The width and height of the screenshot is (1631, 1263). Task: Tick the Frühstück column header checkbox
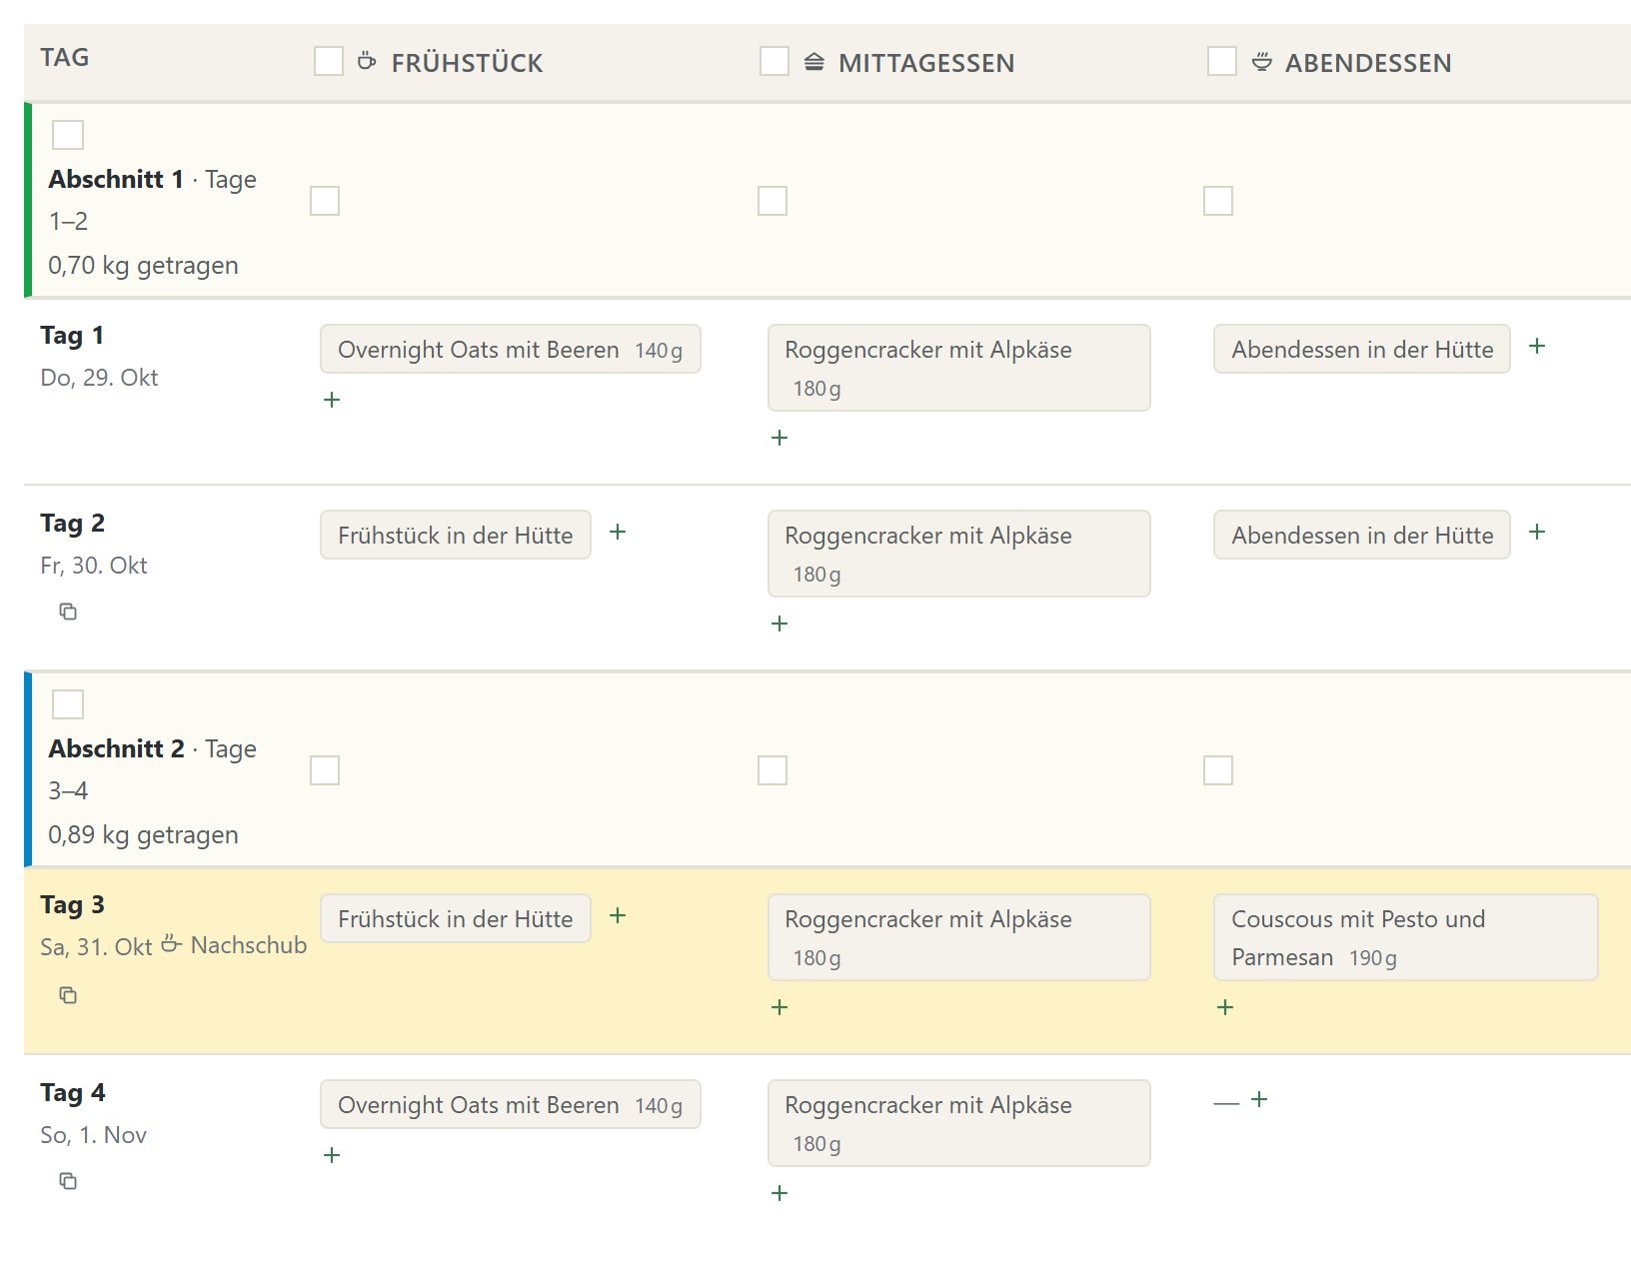[x=329, y=61]
